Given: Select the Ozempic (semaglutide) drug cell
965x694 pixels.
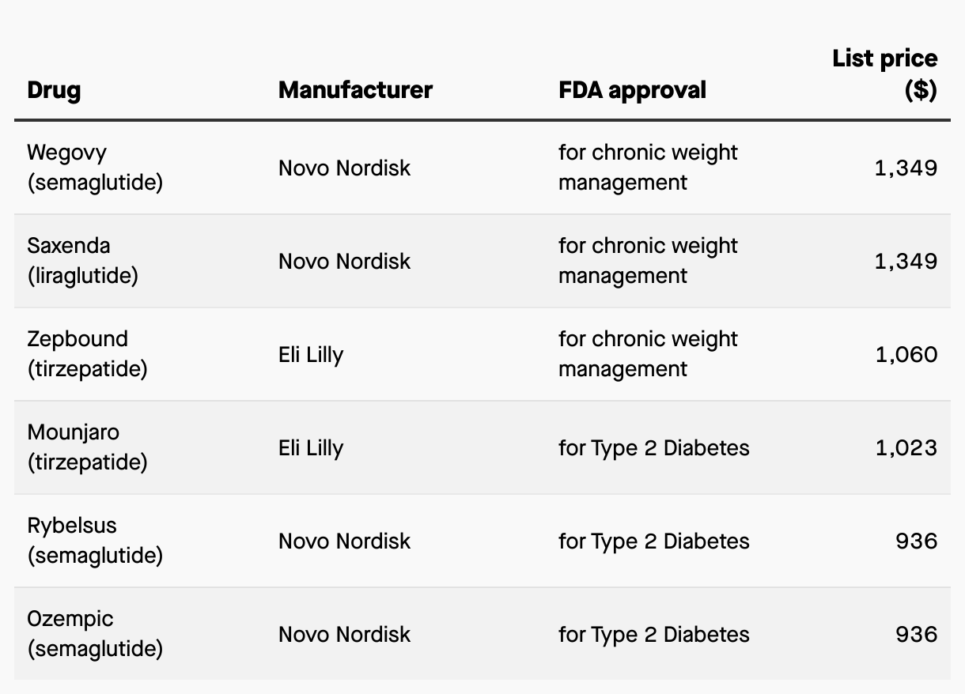Looking at the screenshot, I should pyautogui.click(x=95, y=634).
